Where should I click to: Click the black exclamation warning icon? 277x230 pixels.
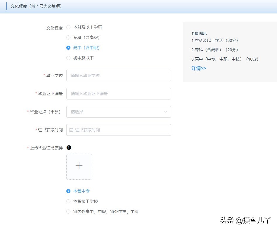pos(69,148)
